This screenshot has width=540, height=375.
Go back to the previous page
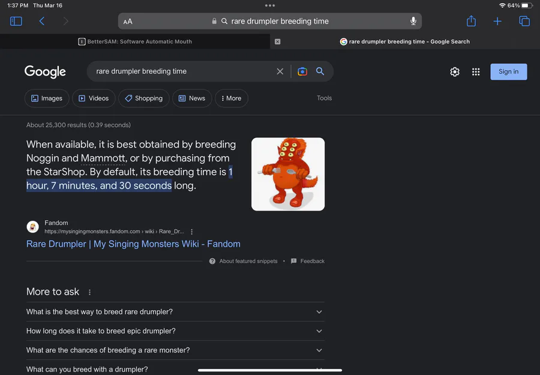pyautogui.click(x=41, y=22)
